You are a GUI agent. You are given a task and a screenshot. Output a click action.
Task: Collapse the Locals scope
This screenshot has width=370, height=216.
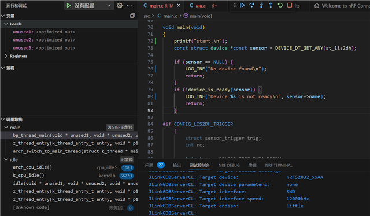tap(6, 24)
